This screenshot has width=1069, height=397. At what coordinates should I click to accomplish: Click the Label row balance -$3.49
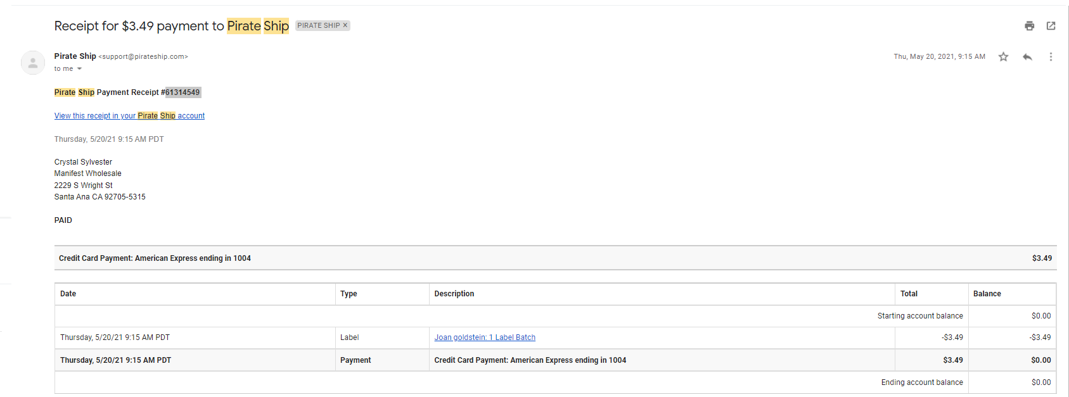[x=1040, y=337]
